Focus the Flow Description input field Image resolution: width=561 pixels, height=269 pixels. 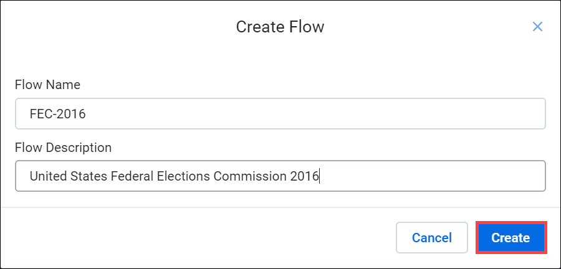pyautogui.click(x=280, y=176)
